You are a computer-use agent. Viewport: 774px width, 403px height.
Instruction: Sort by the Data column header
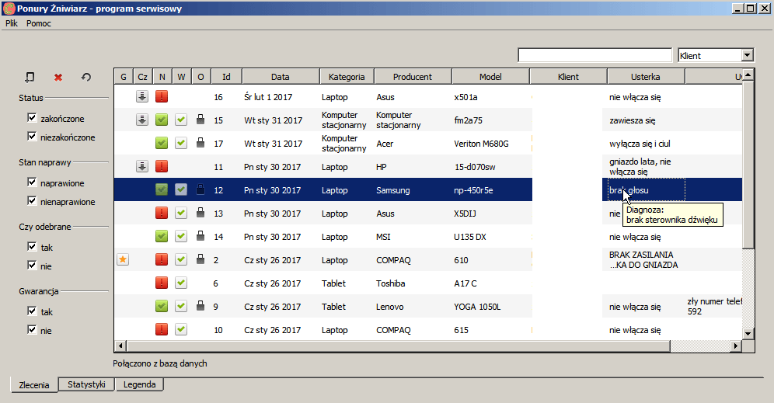(281, 76)
